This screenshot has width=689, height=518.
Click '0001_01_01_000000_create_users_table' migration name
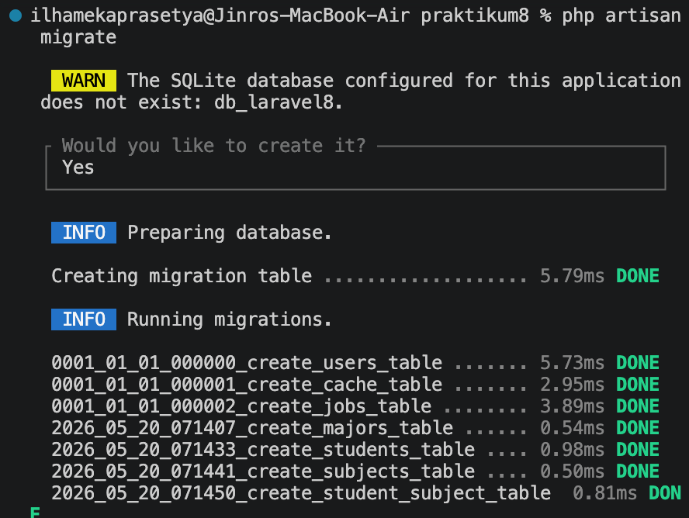(247, 363)
